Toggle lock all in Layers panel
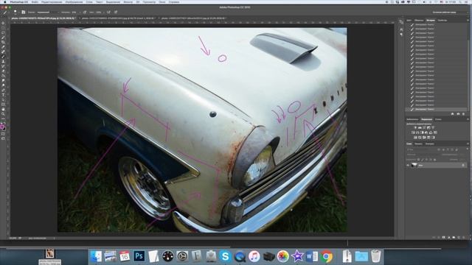472x265 pixels. point(434,160)
